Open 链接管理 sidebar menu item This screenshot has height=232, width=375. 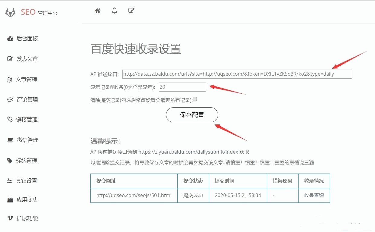click(x=27, y=120)
